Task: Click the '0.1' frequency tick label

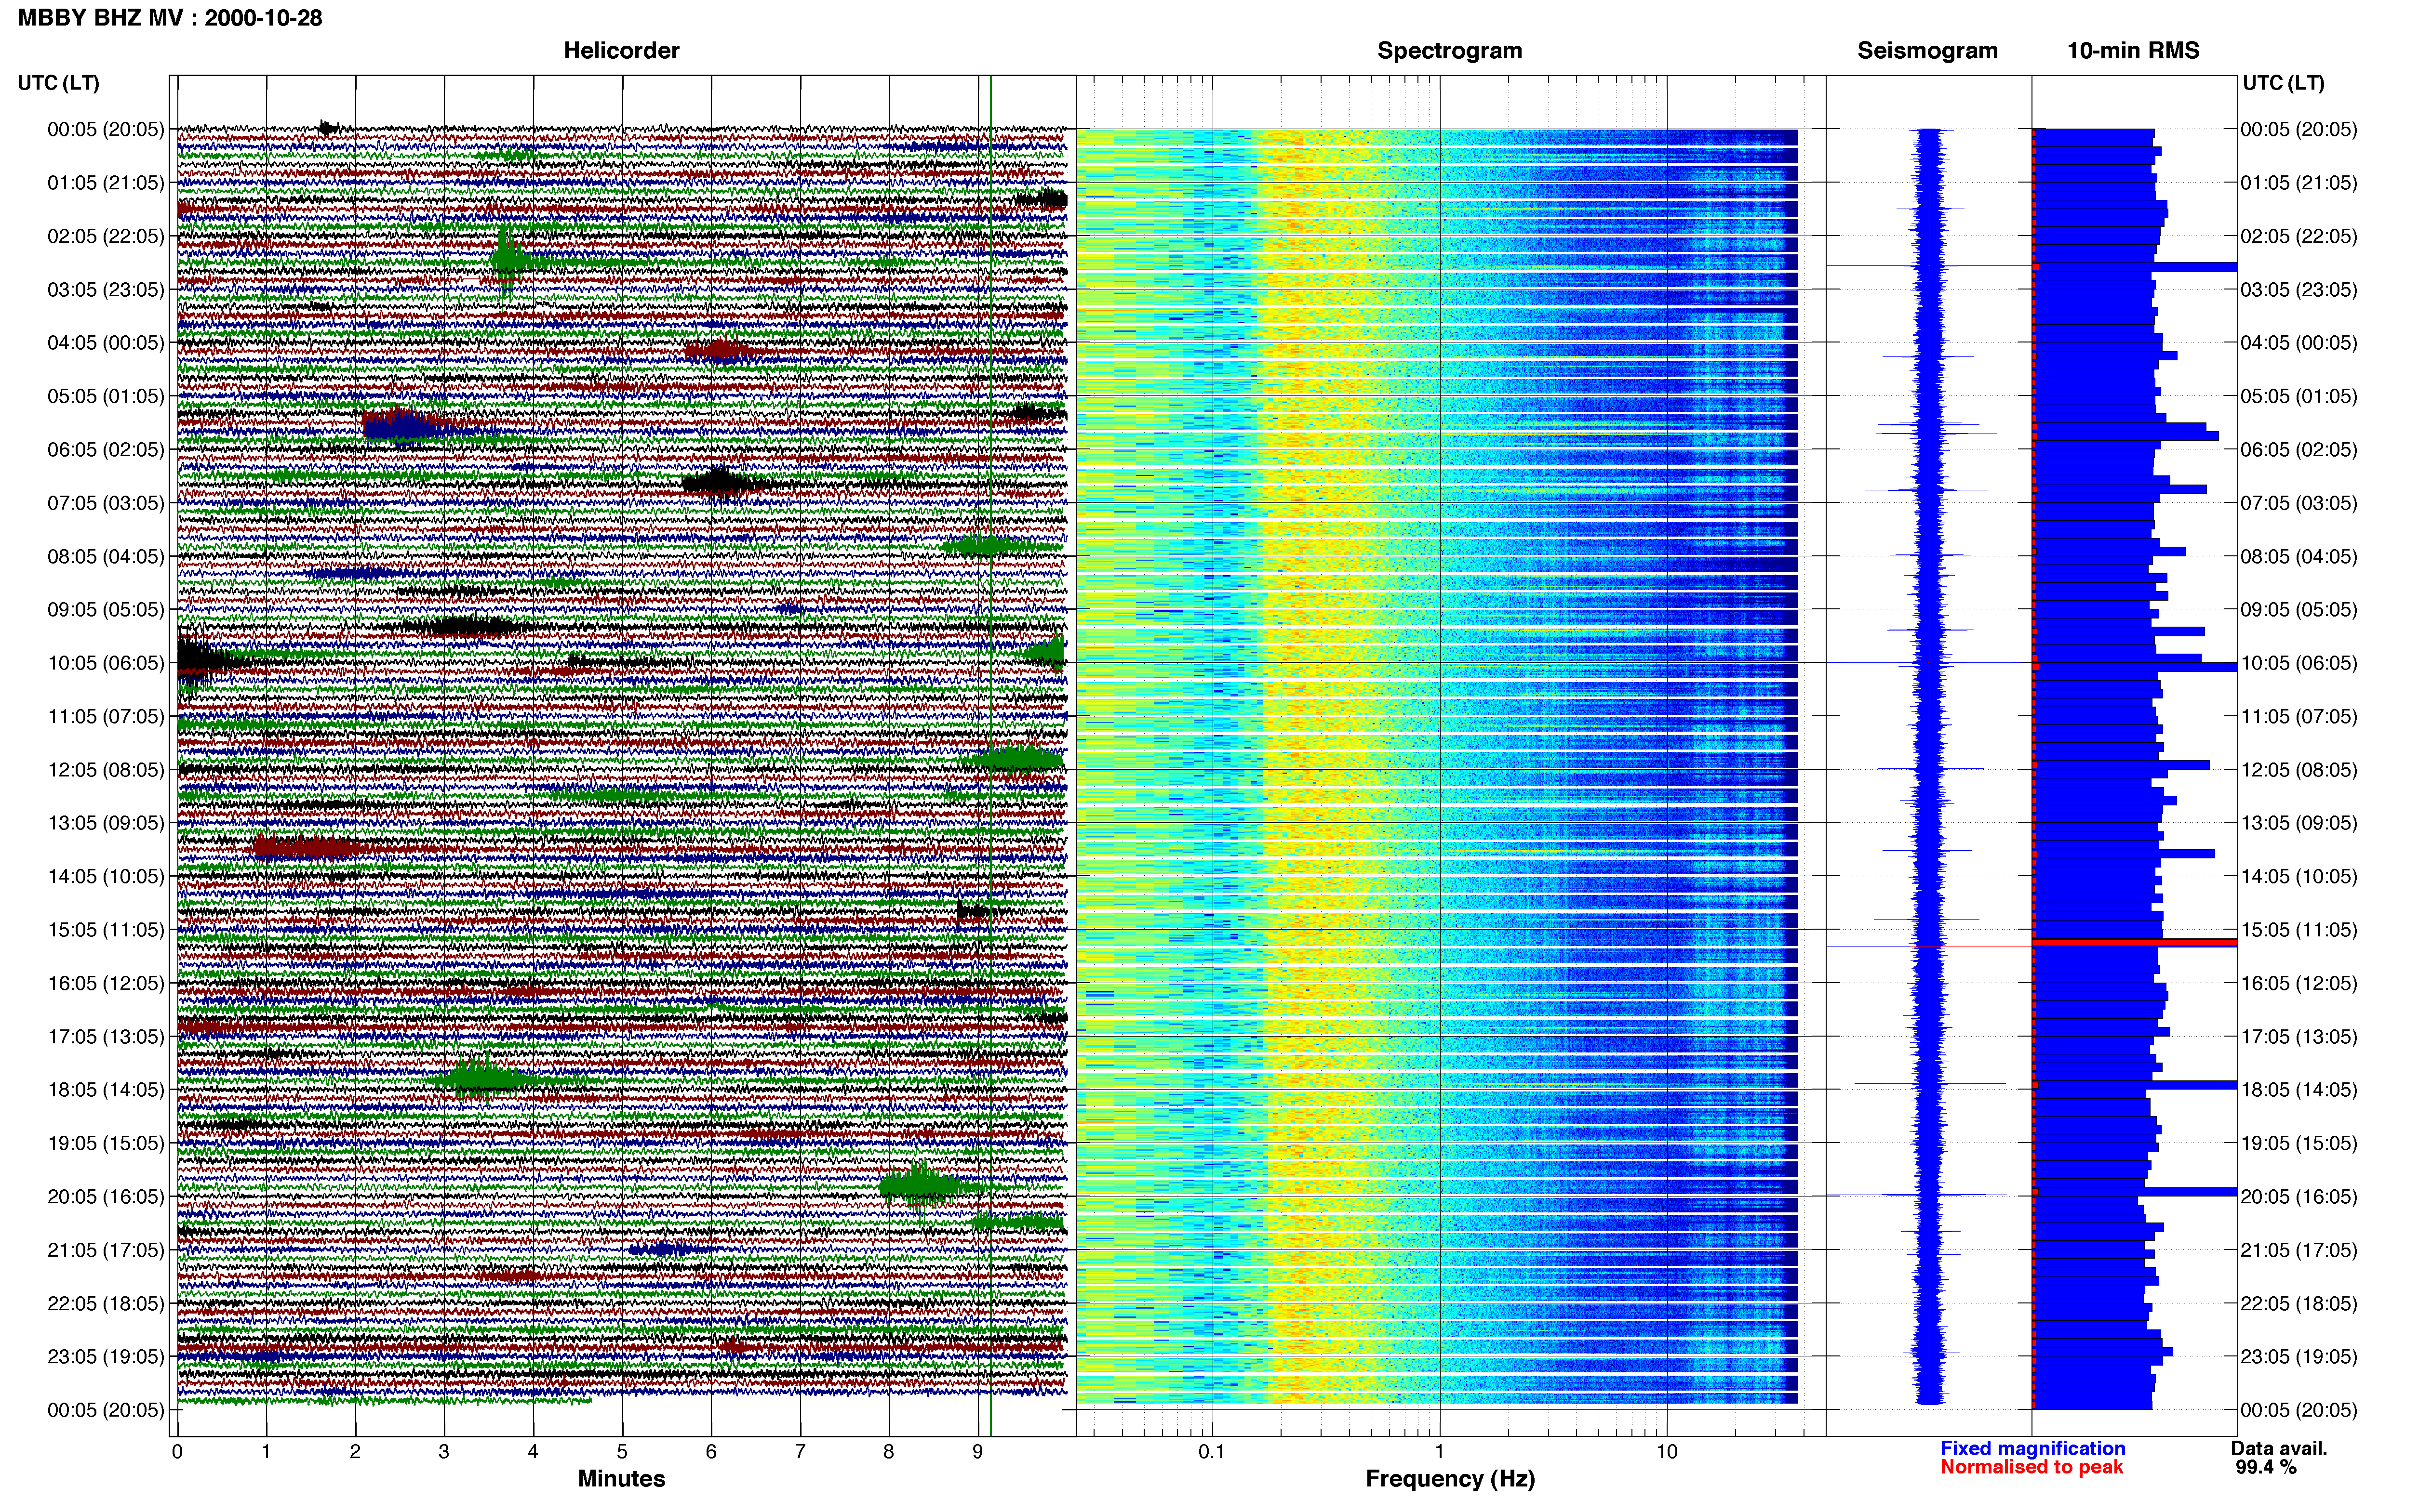Action: [x=1212, y=1452]
